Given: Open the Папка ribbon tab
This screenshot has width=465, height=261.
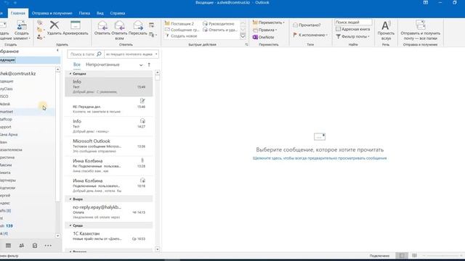Looking at the screenshot, I should (84, 13).
